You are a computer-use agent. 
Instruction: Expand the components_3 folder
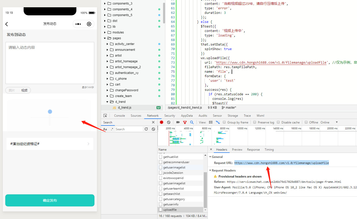tap(105, 4)
